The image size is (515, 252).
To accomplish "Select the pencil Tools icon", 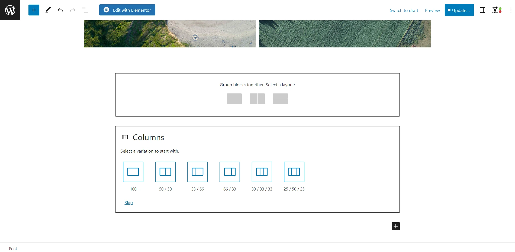I will click(48, 10).
